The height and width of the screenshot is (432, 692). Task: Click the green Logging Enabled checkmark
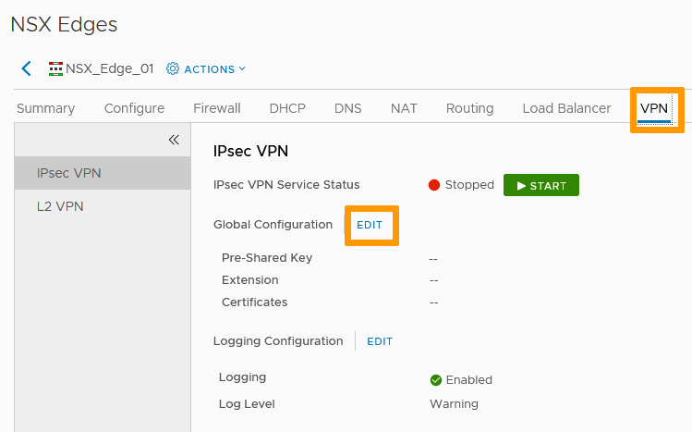(436, 380)
